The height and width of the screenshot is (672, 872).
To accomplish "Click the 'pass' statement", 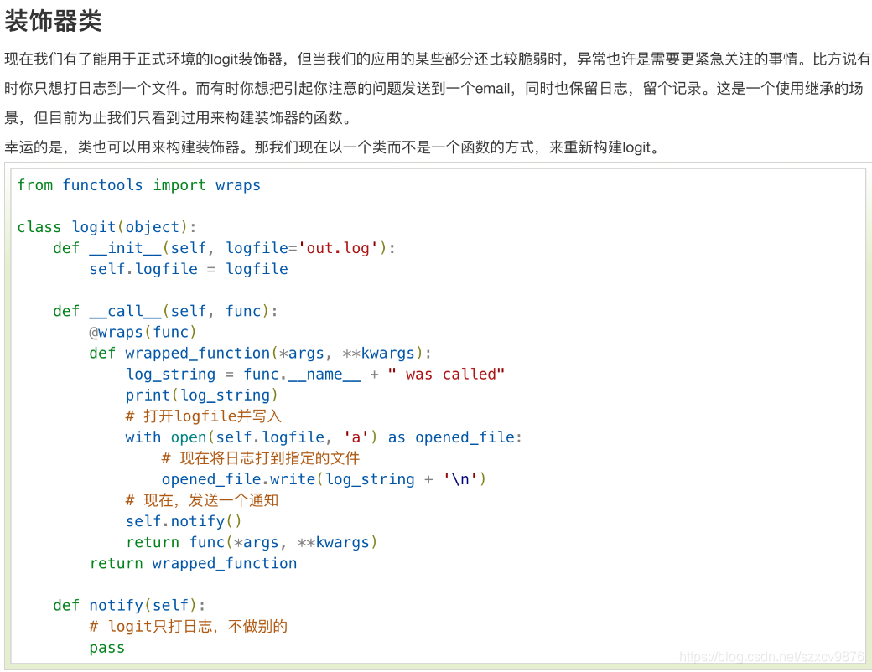I will 106,648.
